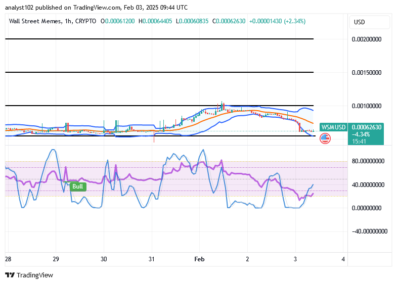This screenshot has height=284, width=397.
Task: Click the Feb label on time axis
Action: click(x=199, y=259)
